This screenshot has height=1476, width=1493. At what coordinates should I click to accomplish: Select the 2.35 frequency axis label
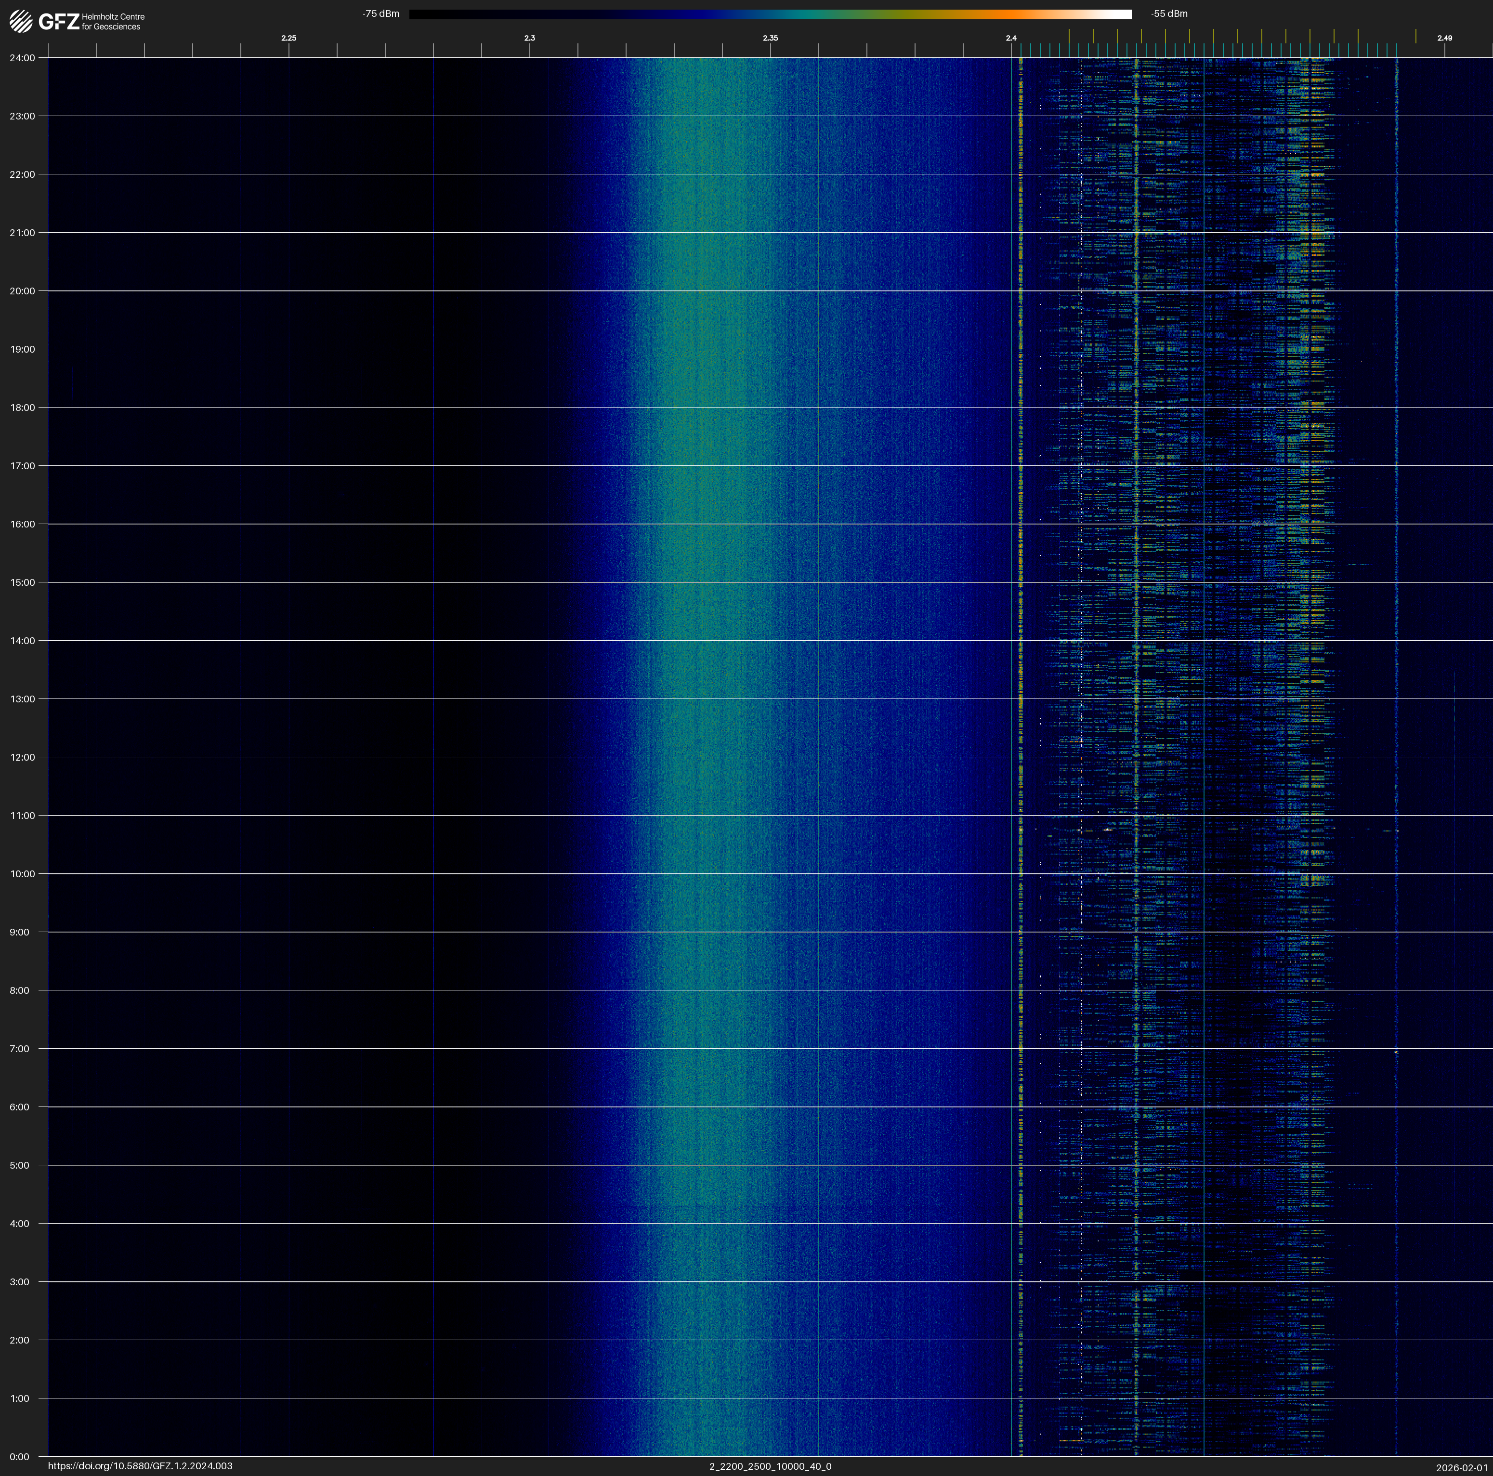pos(770,38)
